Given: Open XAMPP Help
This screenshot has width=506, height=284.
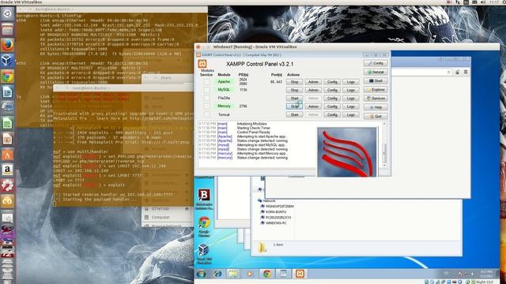Looking at the screenshot, I should [376, 107].
